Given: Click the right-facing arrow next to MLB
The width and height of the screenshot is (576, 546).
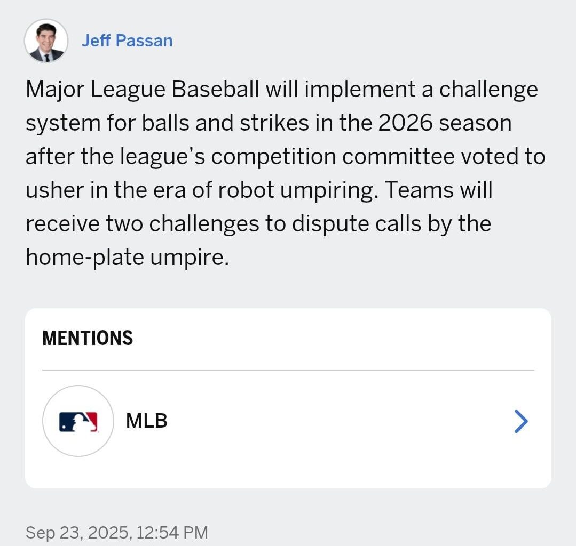Looking at the screenshot, I should [x=519, y=421].
